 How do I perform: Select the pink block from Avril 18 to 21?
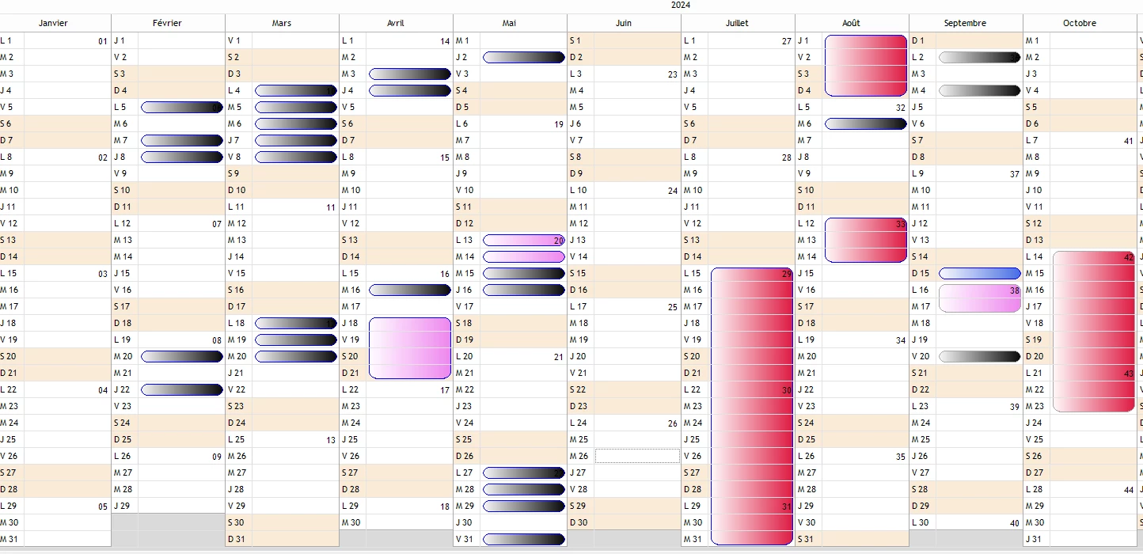click(410, 348)
